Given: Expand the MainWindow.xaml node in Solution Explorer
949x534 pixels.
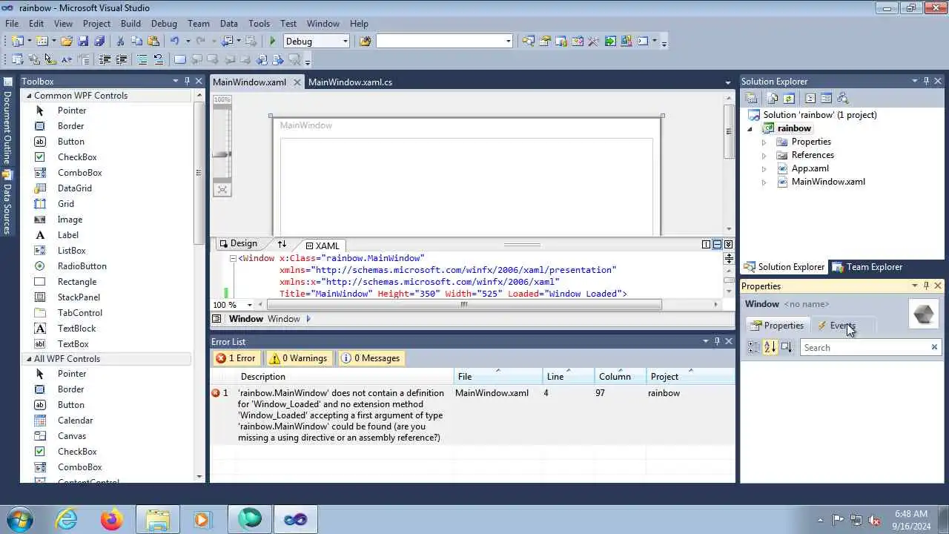Looking at the screenshot, I should click(x=764, y=182).
